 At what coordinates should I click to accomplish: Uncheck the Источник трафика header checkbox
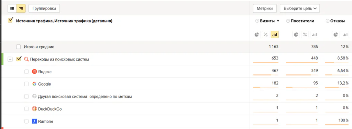pos(10,20)
